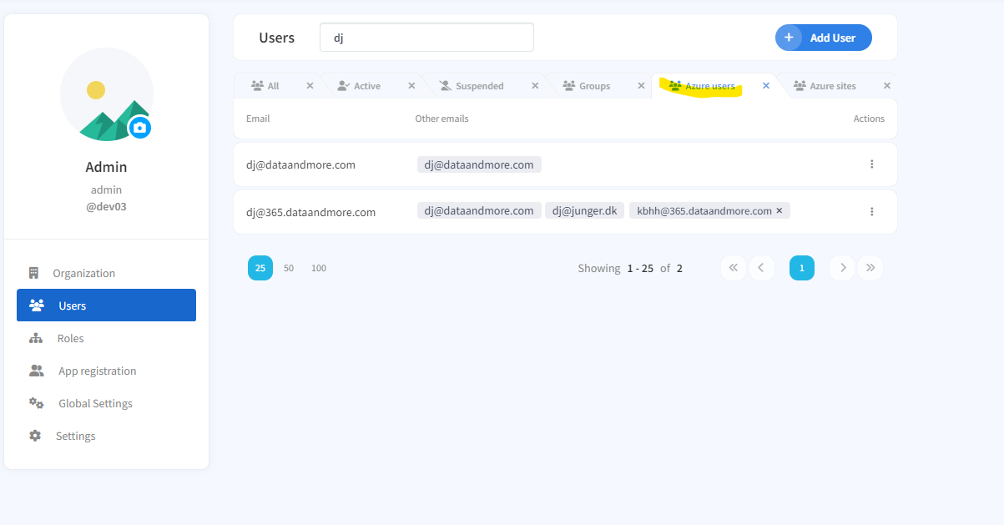Go to the last page

coord(870,268)
